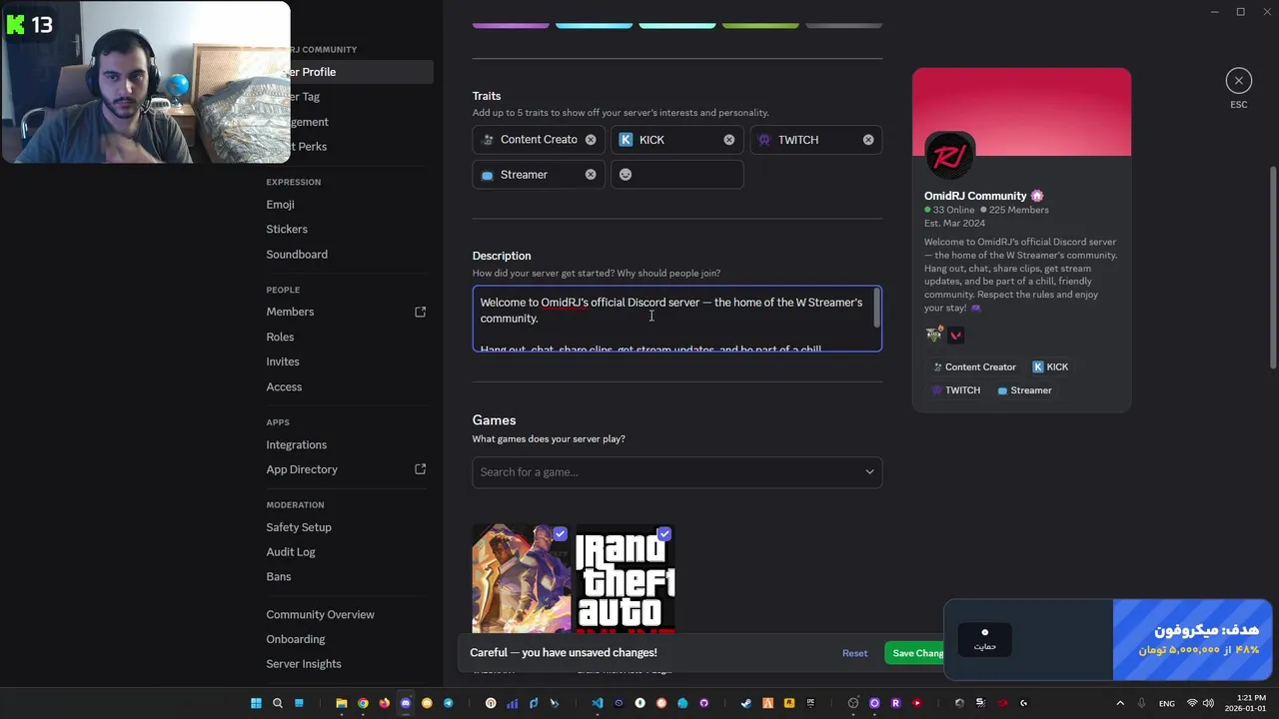Click the external link icon beside Members

[x=421, y=312]
